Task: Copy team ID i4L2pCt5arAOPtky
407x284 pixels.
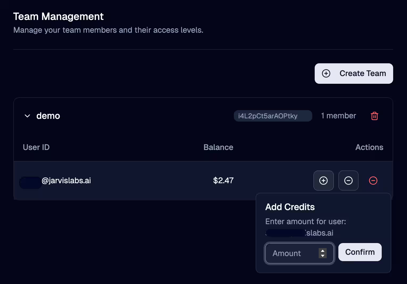Action: click(x=273, y=116)
